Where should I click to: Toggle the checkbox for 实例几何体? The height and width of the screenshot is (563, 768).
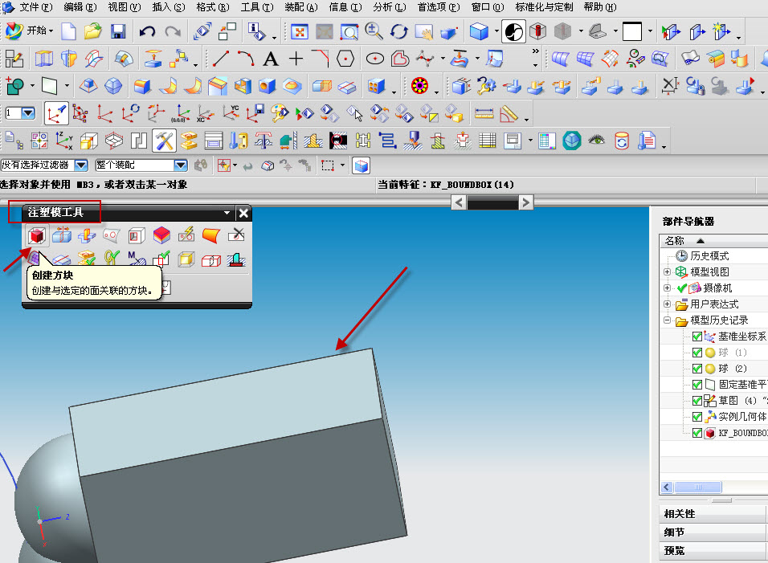tap(697, 417)
